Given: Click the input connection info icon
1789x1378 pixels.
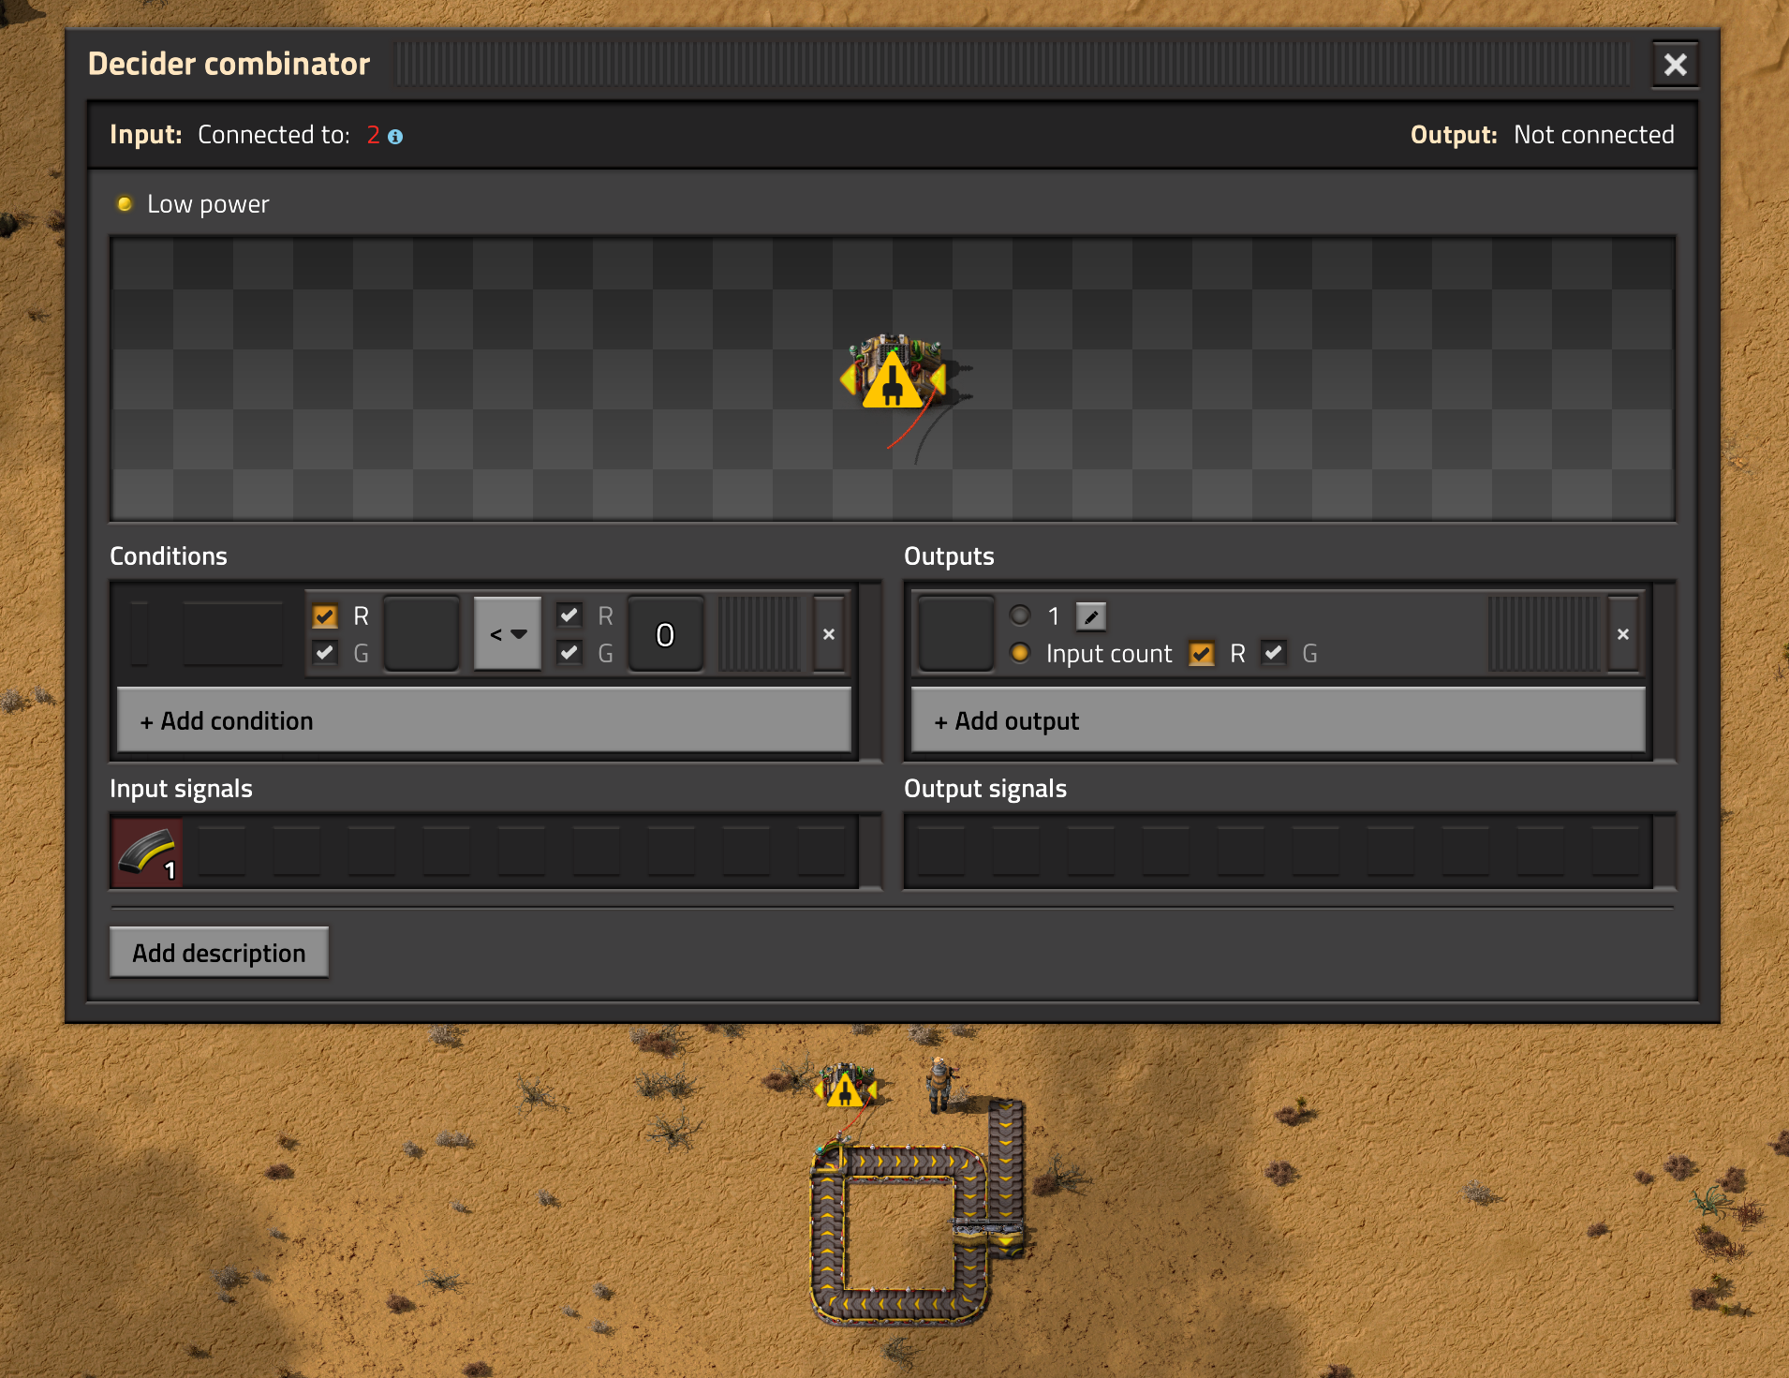Looking at the screenshot, I should click(x=395, y=137).
